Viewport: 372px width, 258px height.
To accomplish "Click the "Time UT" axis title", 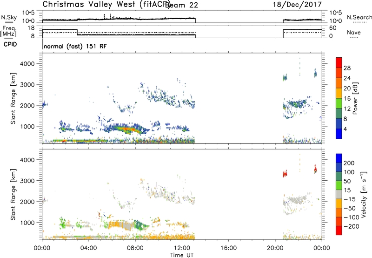I will [182, 255].
